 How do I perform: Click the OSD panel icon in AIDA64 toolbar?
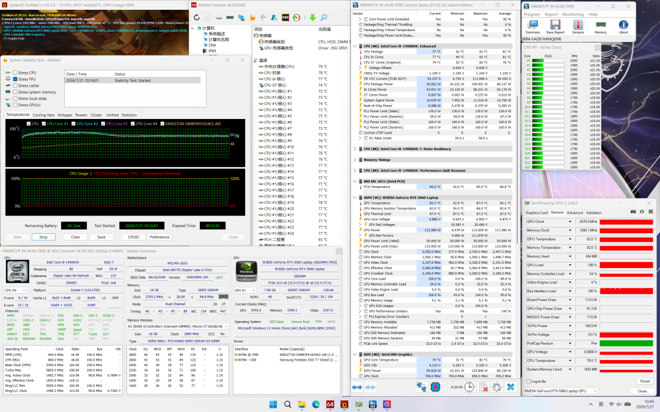pyautogui.click(x=285, y=18)
